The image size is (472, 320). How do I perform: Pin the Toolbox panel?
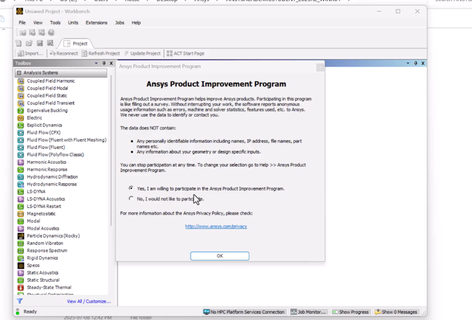pos(104,63)
